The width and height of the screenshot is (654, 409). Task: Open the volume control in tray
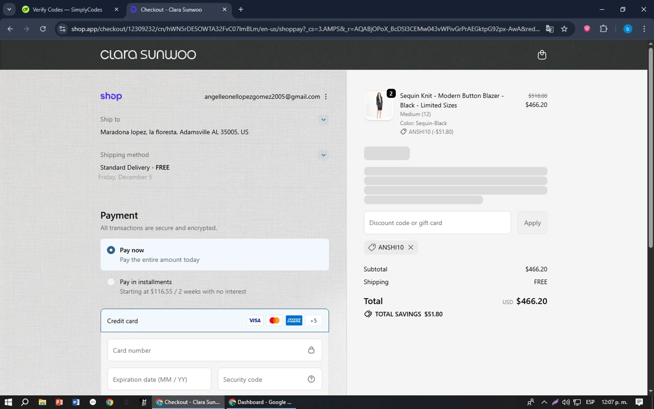click(x=566, y=402)
